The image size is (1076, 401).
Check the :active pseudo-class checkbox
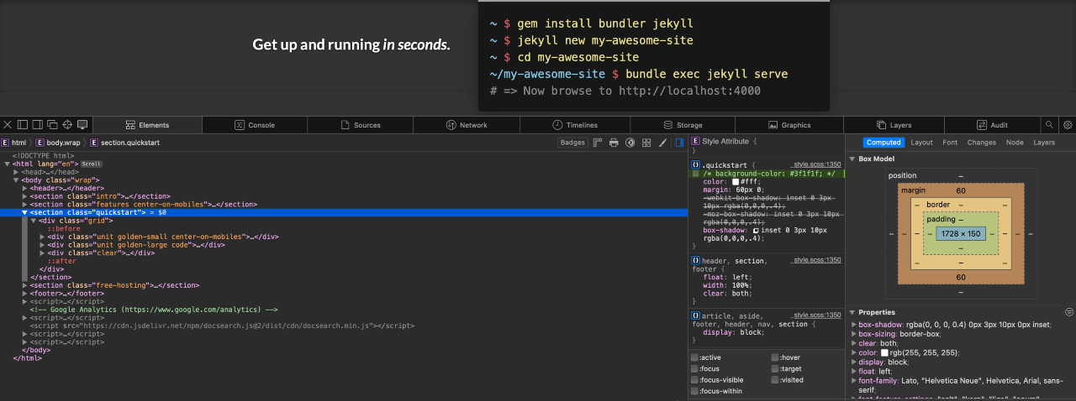(695, 358)
